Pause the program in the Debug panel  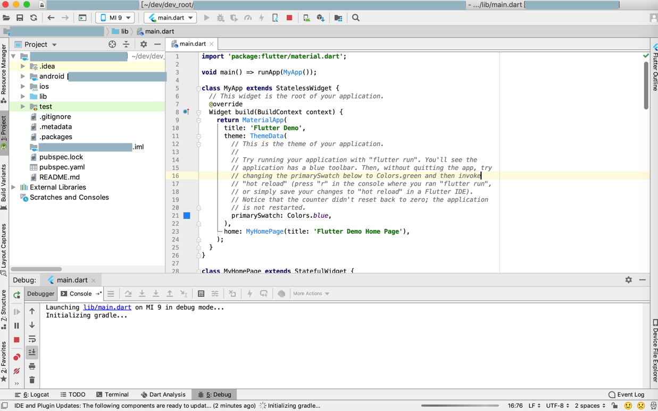pos(17,326)
